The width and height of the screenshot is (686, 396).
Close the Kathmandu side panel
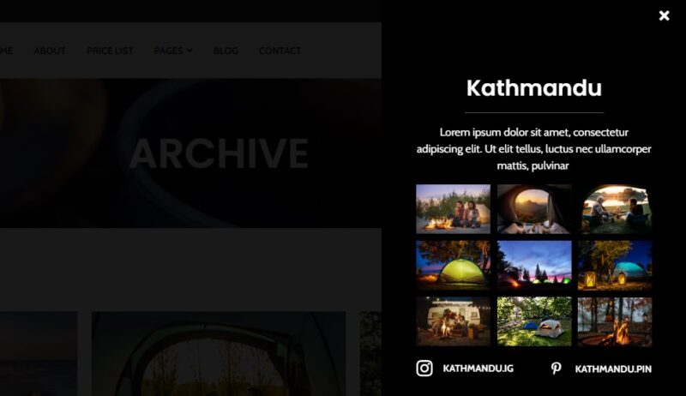(664, 15)
